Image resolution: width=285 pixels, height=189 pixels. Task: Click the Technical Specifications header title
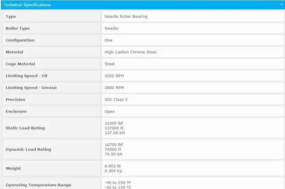pyautogui.click(x=27, y=5)
